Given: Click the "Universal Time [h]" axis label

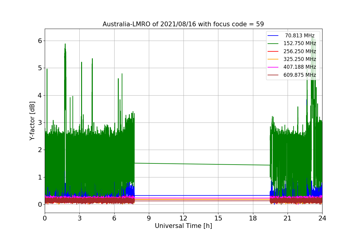Looking at the screenshot, I should pyautogui.click(x=183, y=226).
